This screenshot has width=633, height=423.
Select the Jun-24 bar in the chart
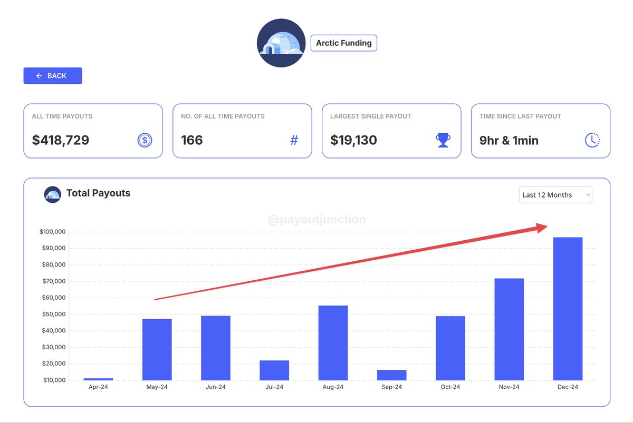(x=216, y=348)
